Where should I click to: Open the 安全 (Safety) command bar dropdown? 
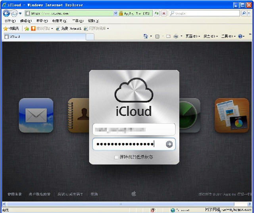(x=211, y=36)
